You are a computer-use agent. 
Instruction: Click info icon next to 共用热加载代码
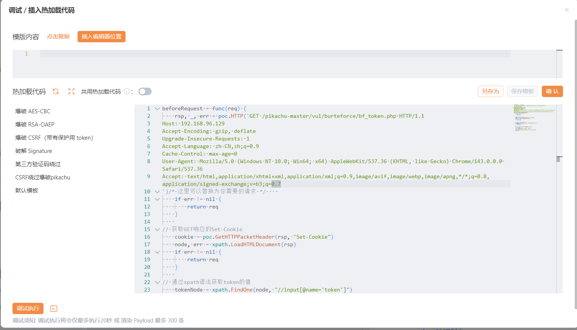click(127, 91)
